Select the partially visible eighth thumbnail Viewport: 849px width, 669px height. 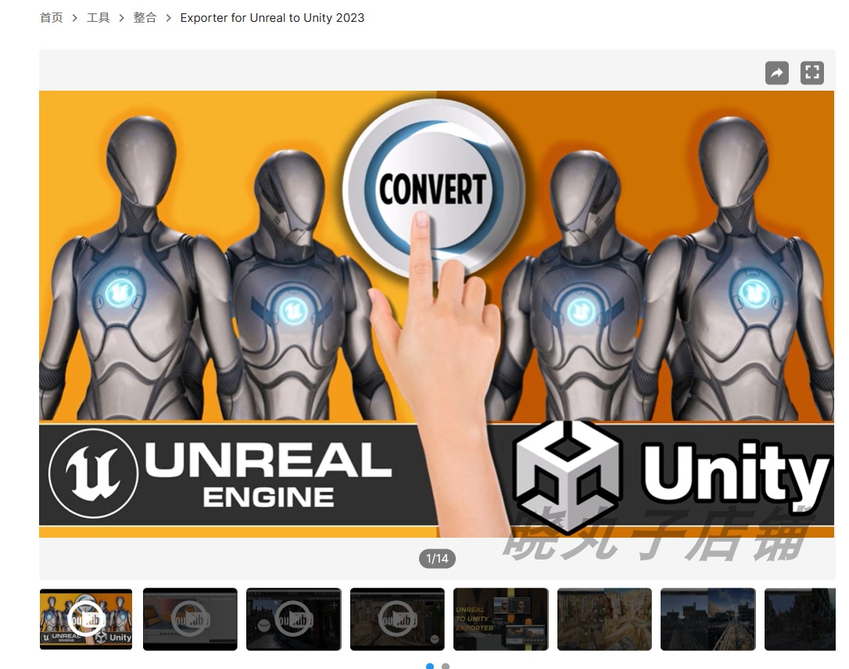coord(800,619)
